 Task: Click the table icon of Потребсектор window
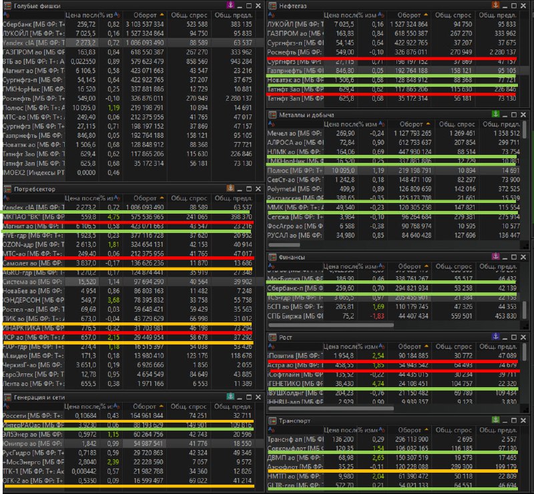pos(7,189)
